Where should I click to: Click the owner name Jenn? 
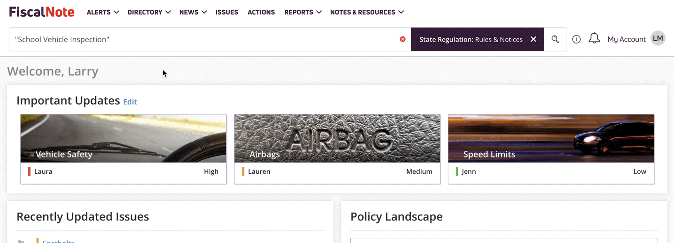(469, 172)
